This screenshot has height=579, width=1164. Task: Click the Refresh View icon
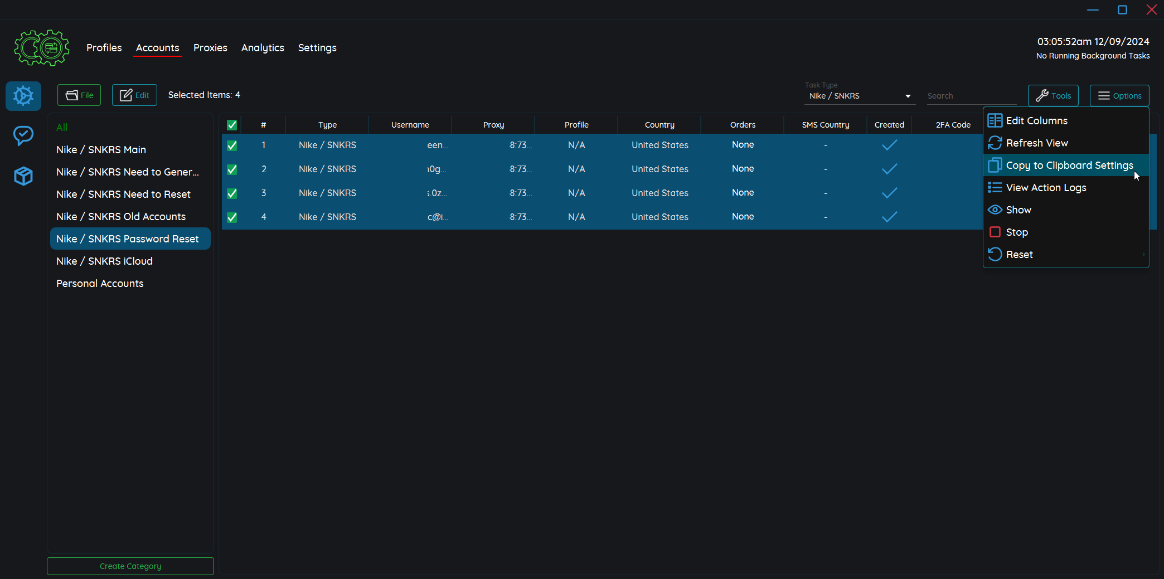click(x=995, y=143)
